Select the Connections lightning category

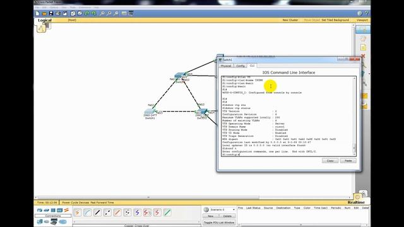pos(66,210)
